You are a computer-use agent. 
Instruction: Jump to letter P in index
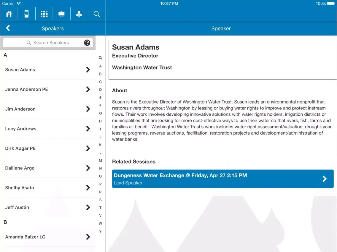(x=100, y=184)
